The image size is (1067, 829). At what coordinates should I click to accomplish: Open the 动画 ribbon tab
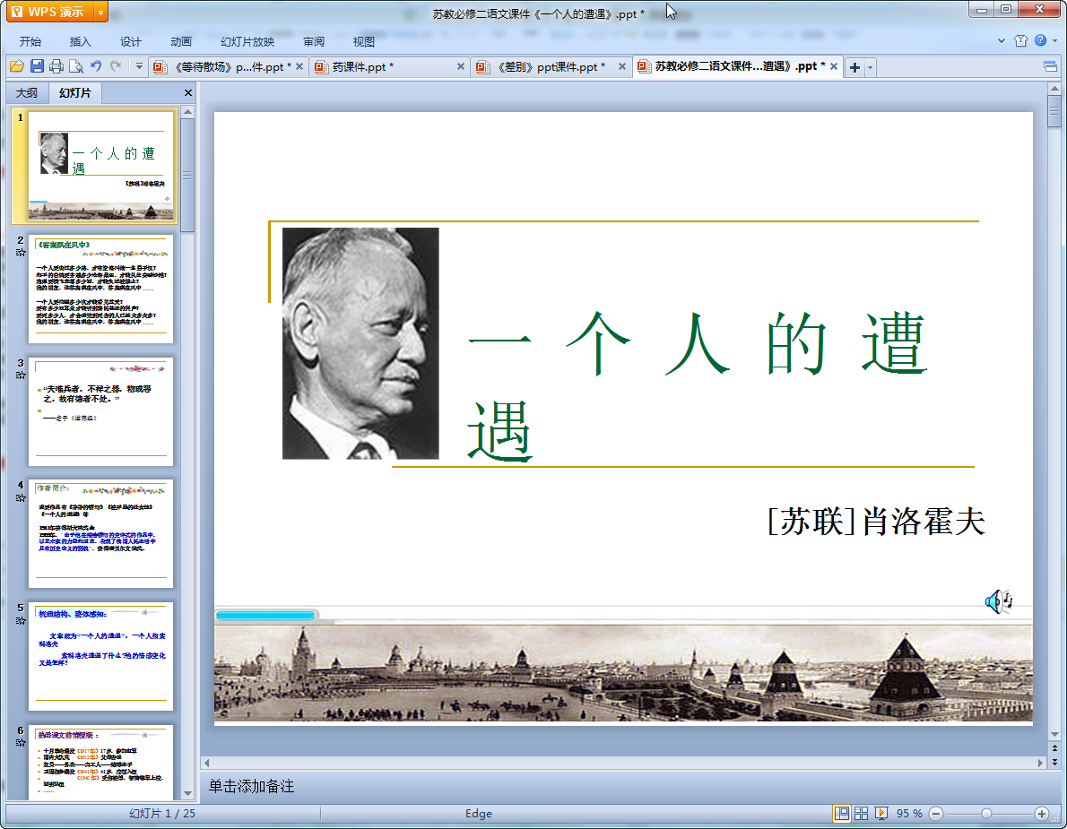pyautogui.click(x=181, y=41)
